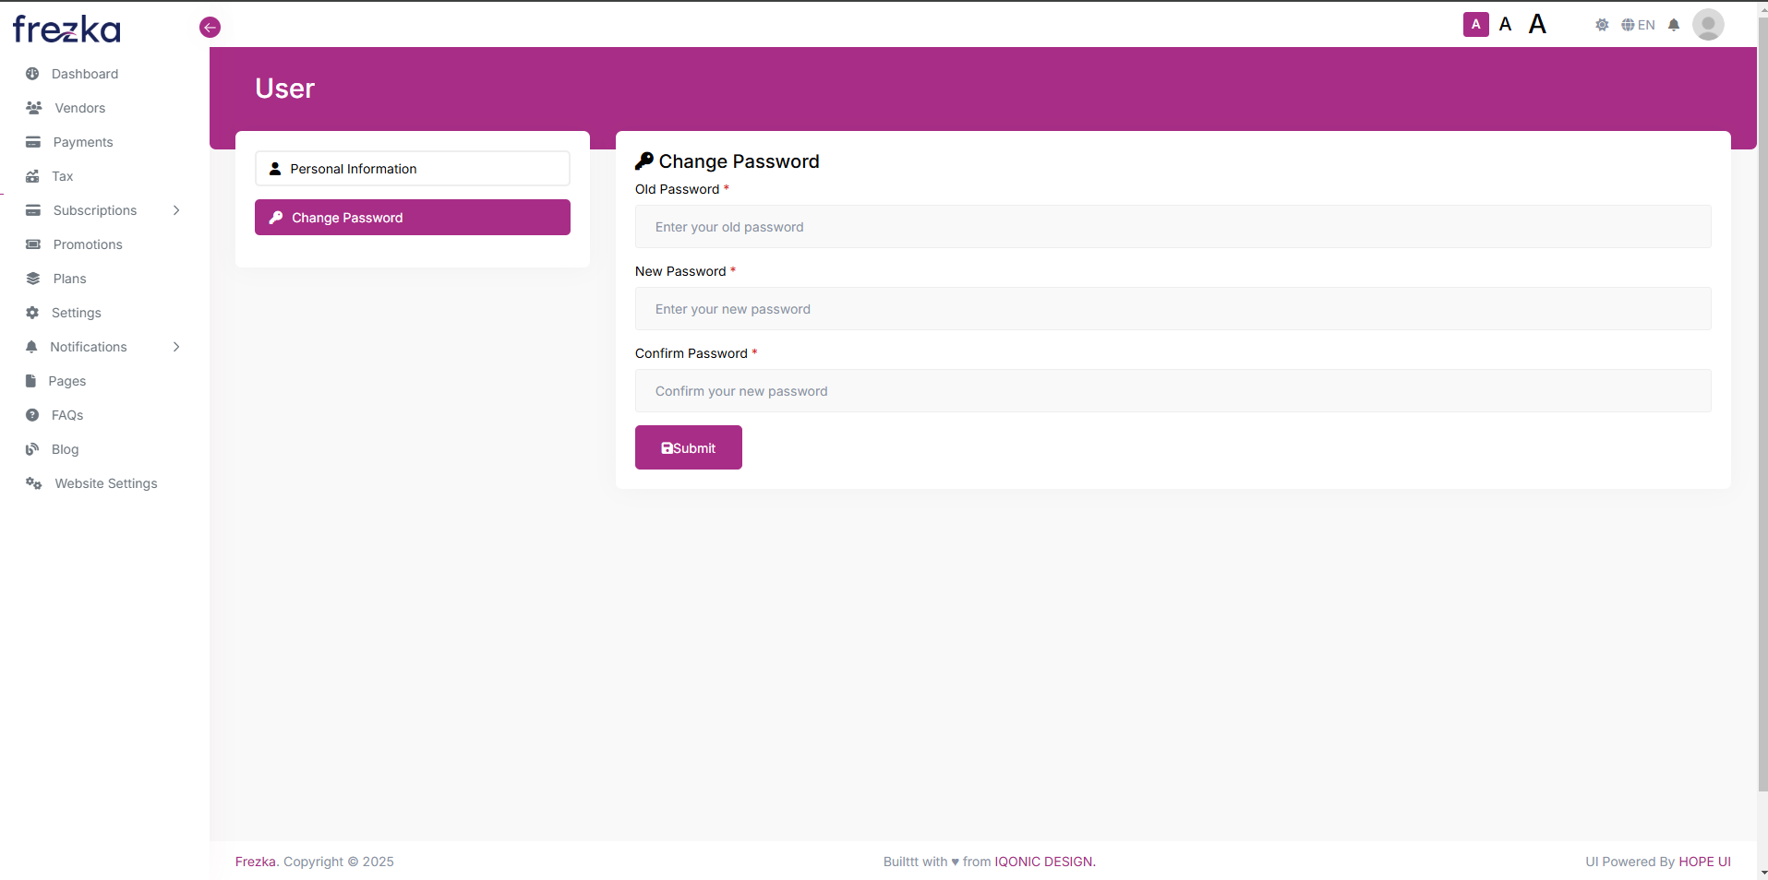
Task: Switch to the Personal Information tab
Action: [x=412, y=168]
